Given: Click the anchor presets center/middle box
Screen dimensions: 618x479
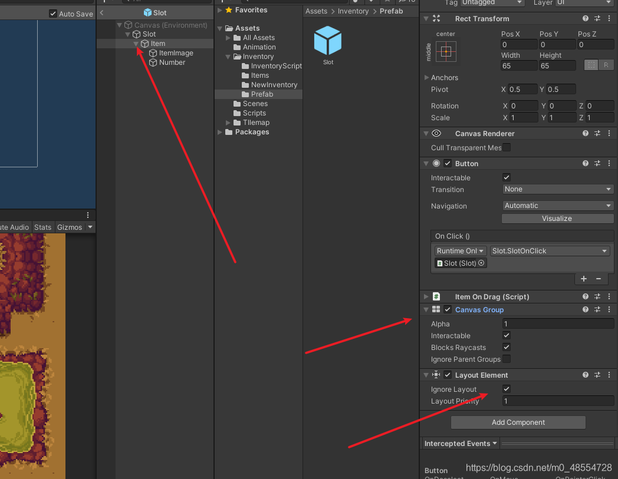Looking at the screenshot, I should [x=446, y=52].
